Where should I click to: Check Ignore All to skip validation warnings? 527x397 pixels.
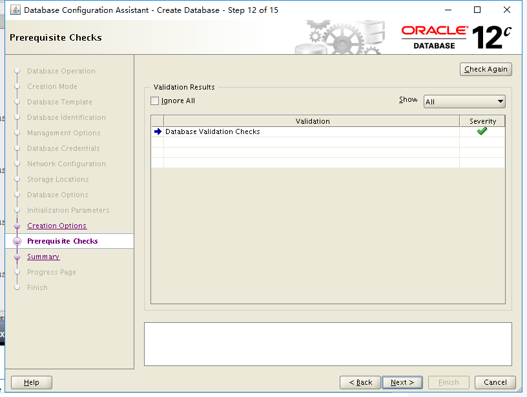[x=154, y=101]
